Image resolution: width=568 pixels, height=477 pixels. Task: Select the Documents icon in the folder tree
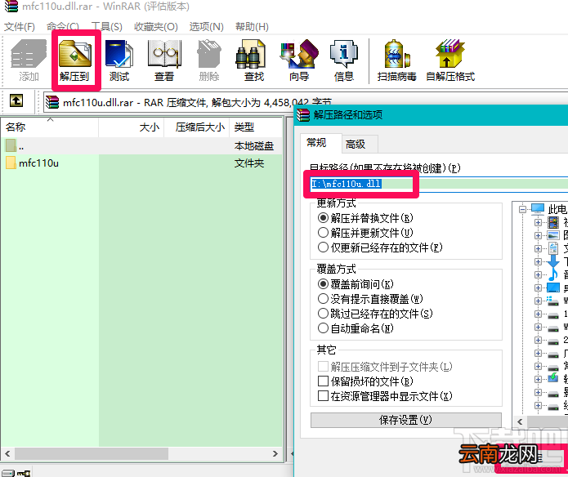[553, 248]
